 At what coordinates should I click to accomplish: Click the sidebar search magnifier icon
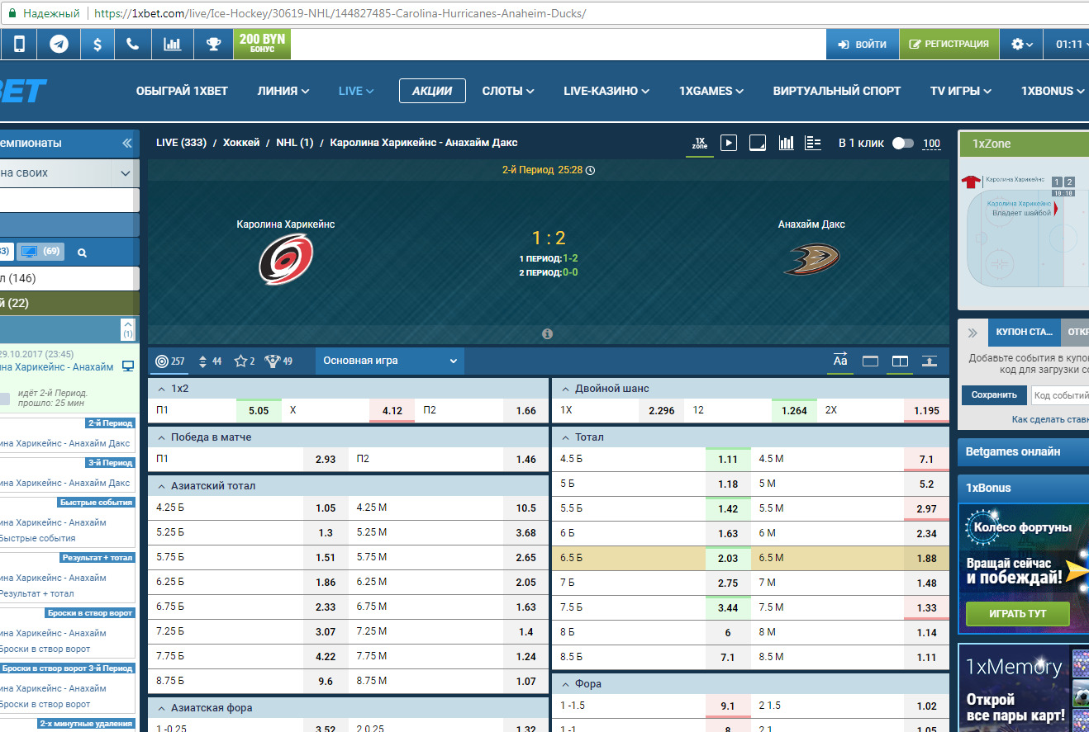pyautogui.click(x=82, y=253)
